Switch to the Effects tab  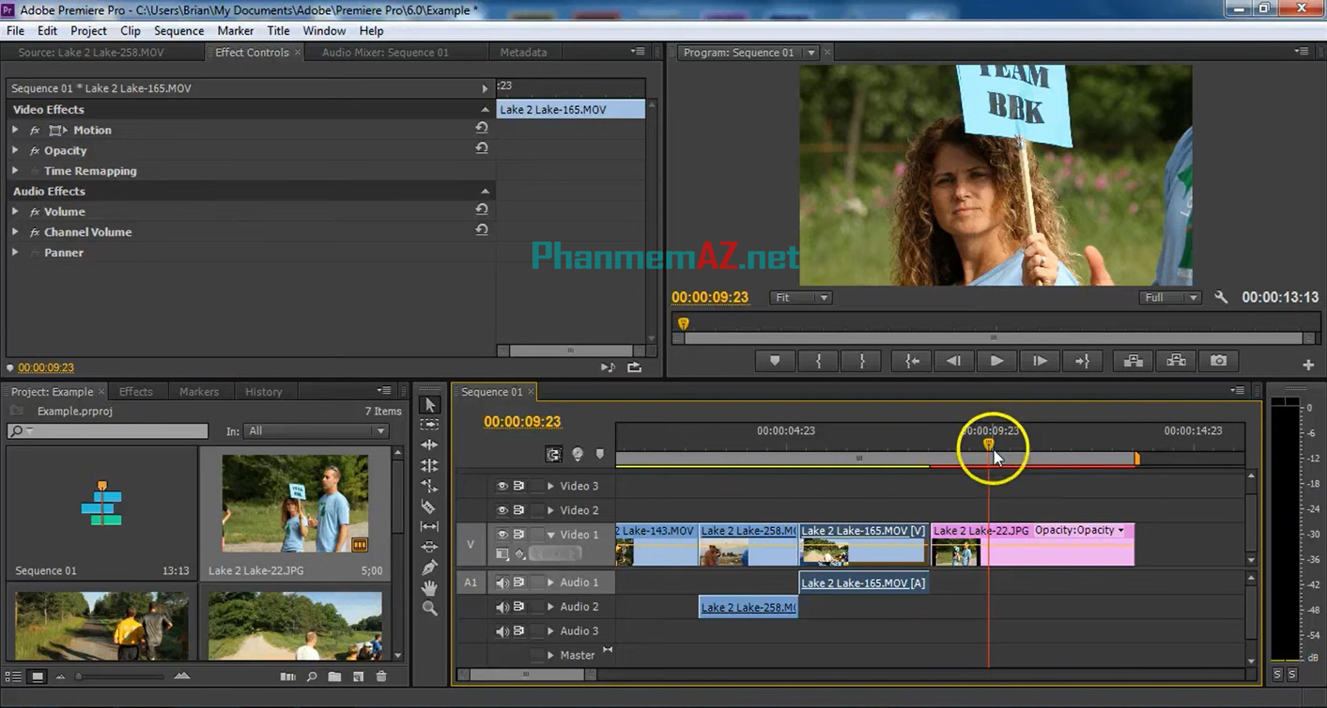click(136, 392)
